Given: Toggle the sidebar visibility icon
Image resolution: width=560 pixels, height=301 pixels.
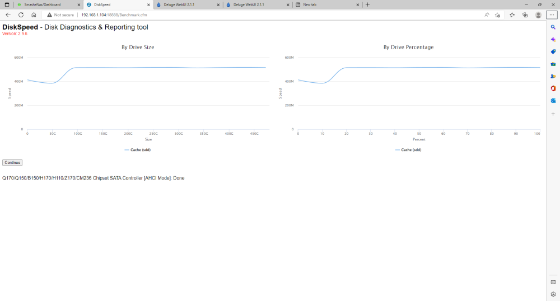Looking at the screenshot, I should pyautogui.click(x=553, y=282).
